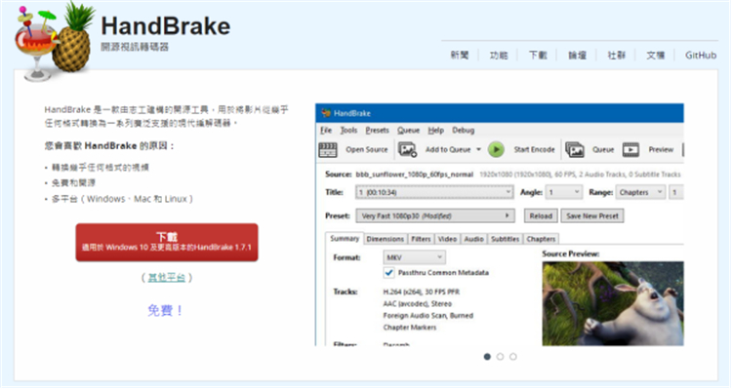Click the green Start Encode play icon
This screenshot has height=389, width=732.
tap(496, 150)
